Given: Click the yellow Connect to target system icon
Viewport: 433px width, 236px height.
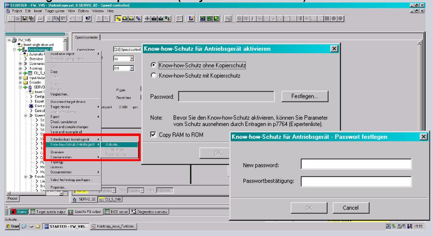Looking at the screenshot, I should pos(118,19).
